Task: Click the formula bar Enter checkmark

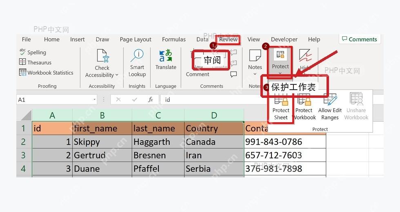Action: [x=135, y=99]
